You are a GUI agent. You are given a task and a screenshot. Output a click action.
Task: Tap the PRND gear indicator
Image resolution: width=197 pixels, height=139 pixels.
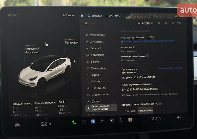pyautogui.click(x=13, y=15)
